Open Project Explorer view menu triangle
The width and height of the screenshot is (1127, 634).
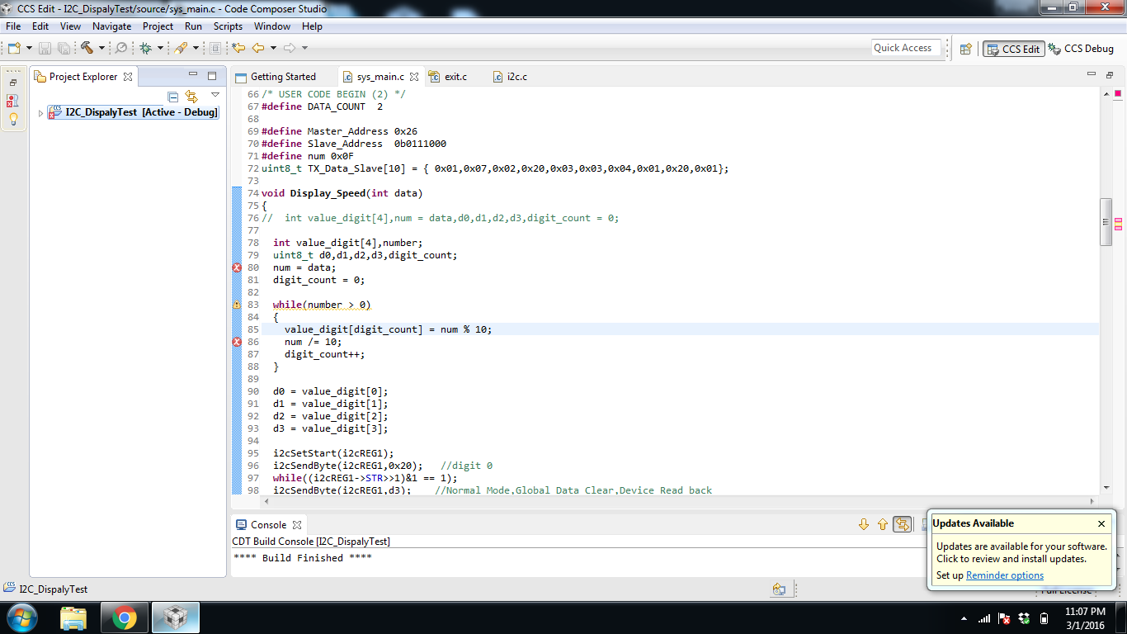point(215,95)
